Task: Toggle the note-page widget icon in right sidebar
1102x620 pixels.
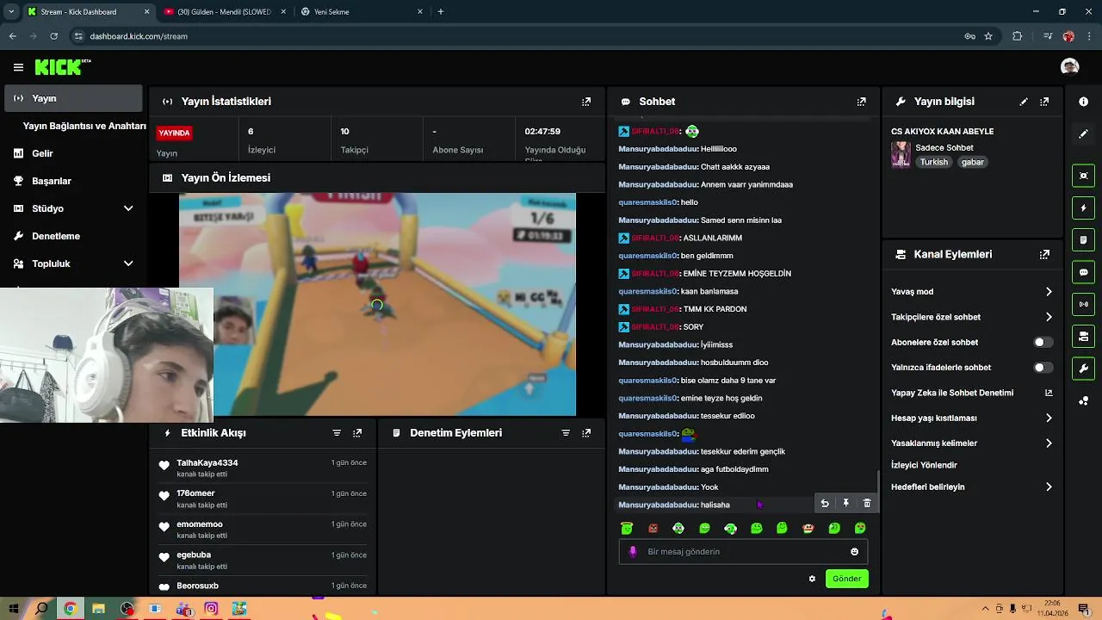Action: point(1083,239)
